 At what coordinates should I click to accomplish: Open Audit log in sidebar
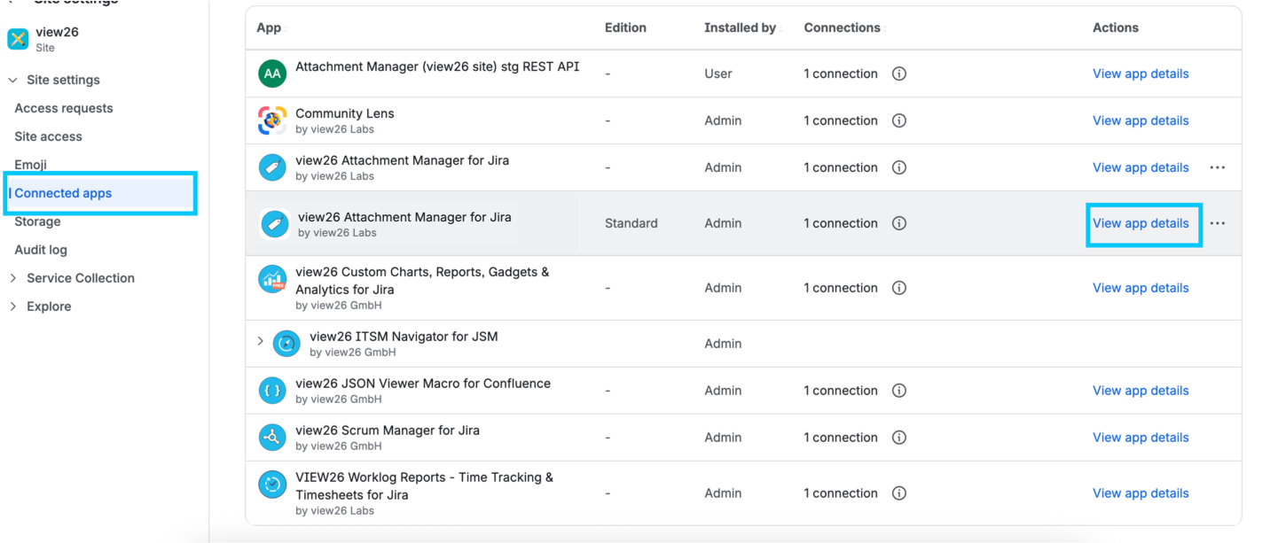(41, 250)
